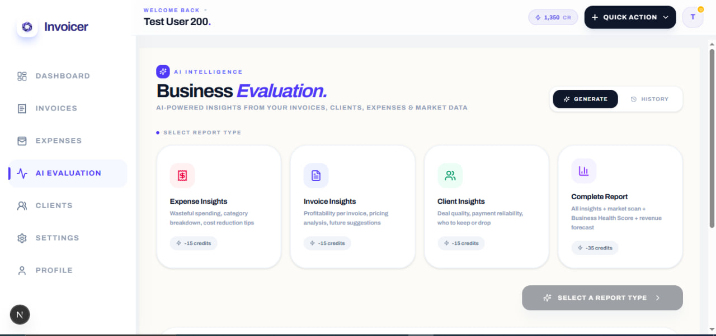Click the Profile person icon in sidebar

pos(22,270)
